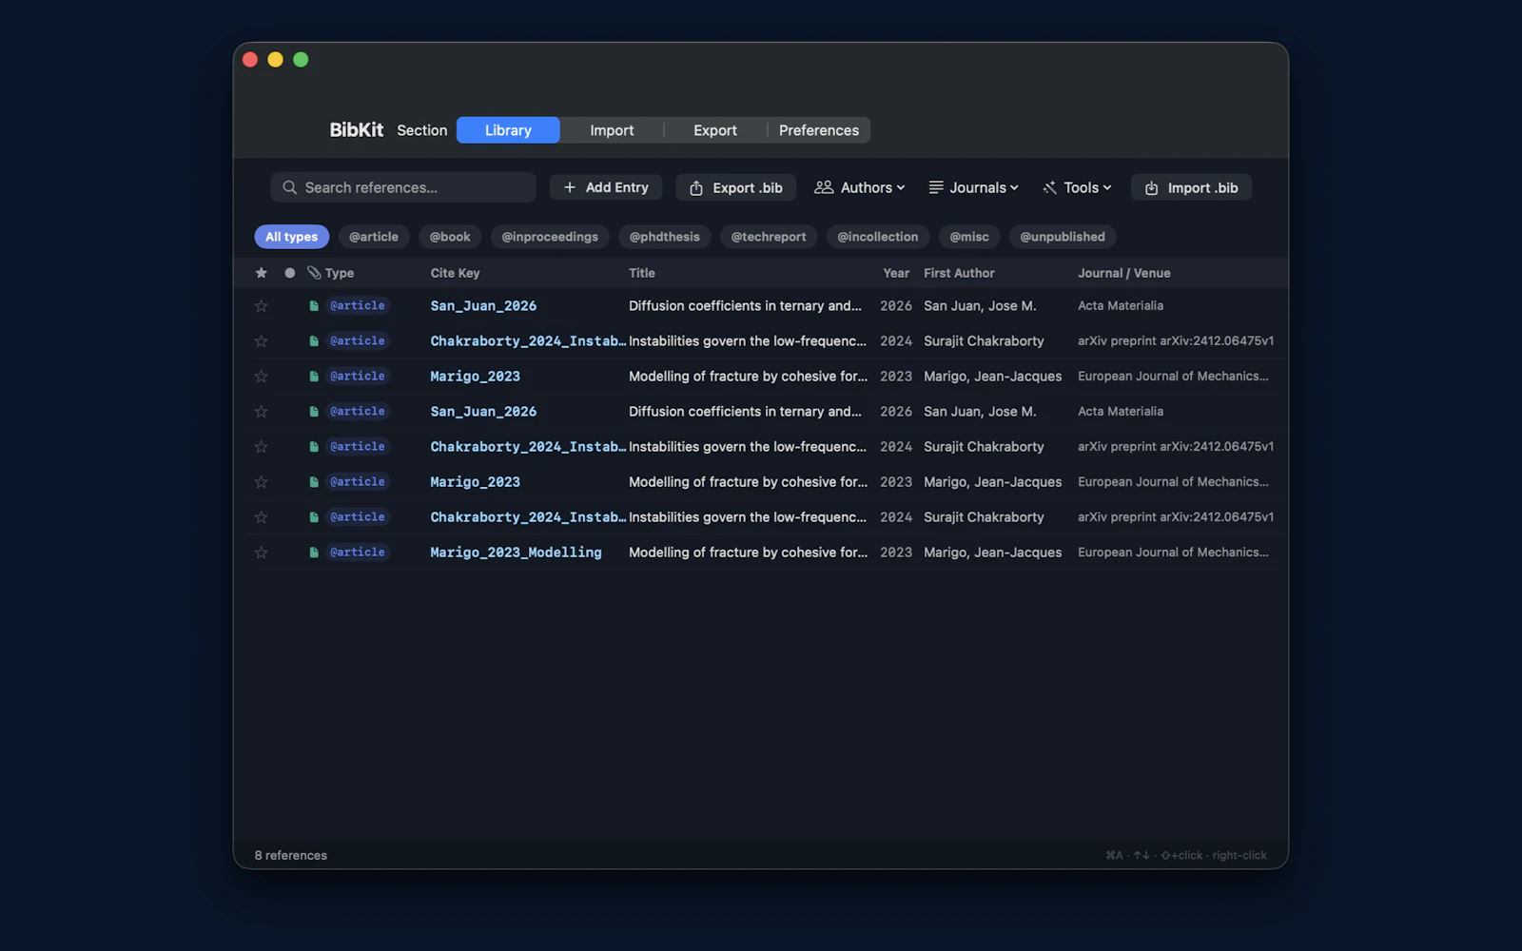The width and height of the screenshot is (1522, 951).
Task: Click document icon of Marigo_2023_Modelling row
Action: pyautogui.click(x=314, y=553)
